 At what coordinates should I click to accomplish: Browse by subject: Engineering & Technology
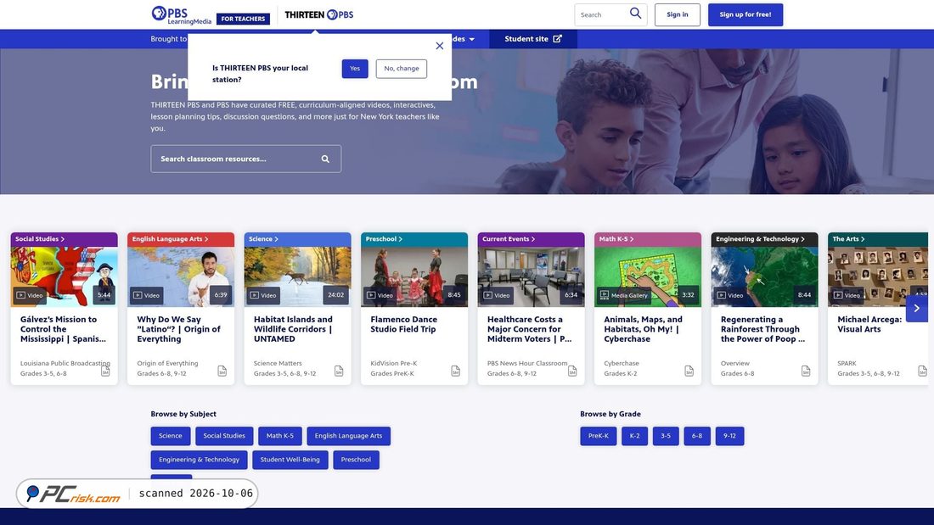(x=199, y=461)
